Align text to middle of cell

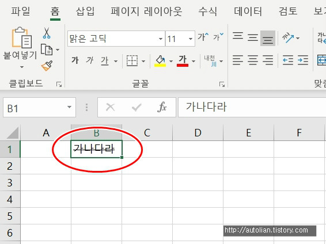(x=253, y=38)
